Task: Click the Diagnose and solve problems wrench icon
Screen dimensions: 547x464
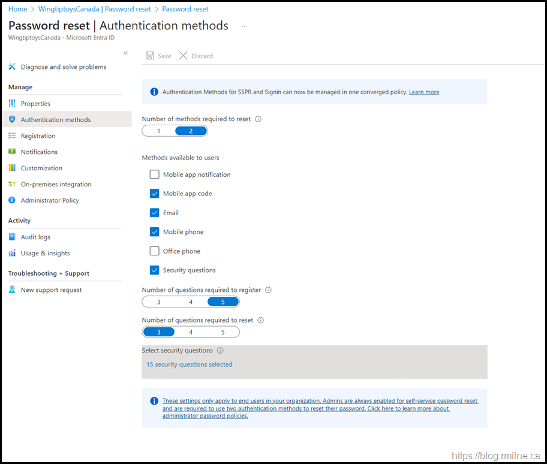Action: [x=11, y=67]
